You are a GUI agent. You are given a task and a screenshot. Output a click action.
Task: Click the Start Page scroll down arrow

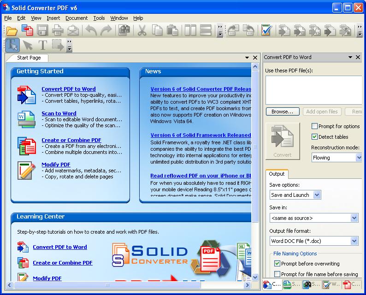point(255,277)
